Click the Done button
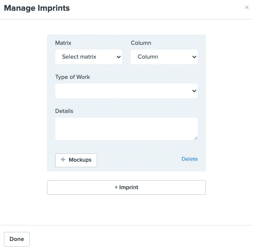This screenshot has width=253, height=250. pyautogui.click(x=17, y=239)
